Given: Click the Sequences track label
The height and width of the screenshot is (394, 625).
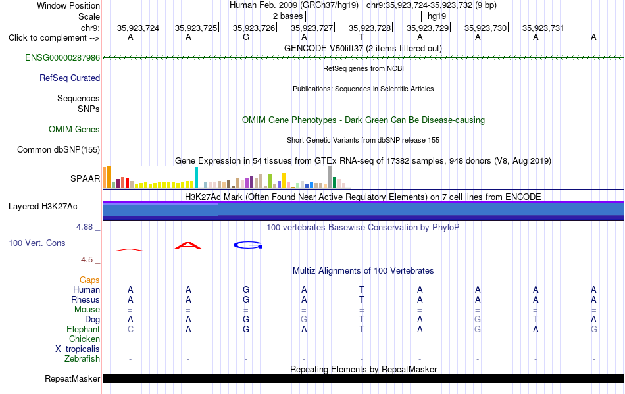Looking at the screenshot, I should (78, 99).
